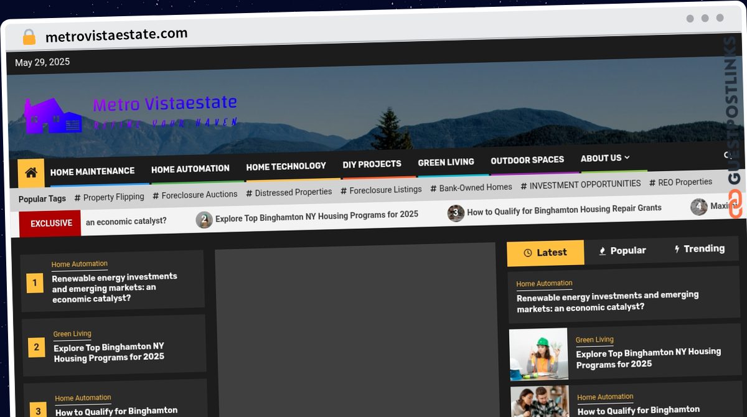The height and width of the screenshot is (417, 747).
Task: Switch to the Trending tab
Action: [699, 248]
